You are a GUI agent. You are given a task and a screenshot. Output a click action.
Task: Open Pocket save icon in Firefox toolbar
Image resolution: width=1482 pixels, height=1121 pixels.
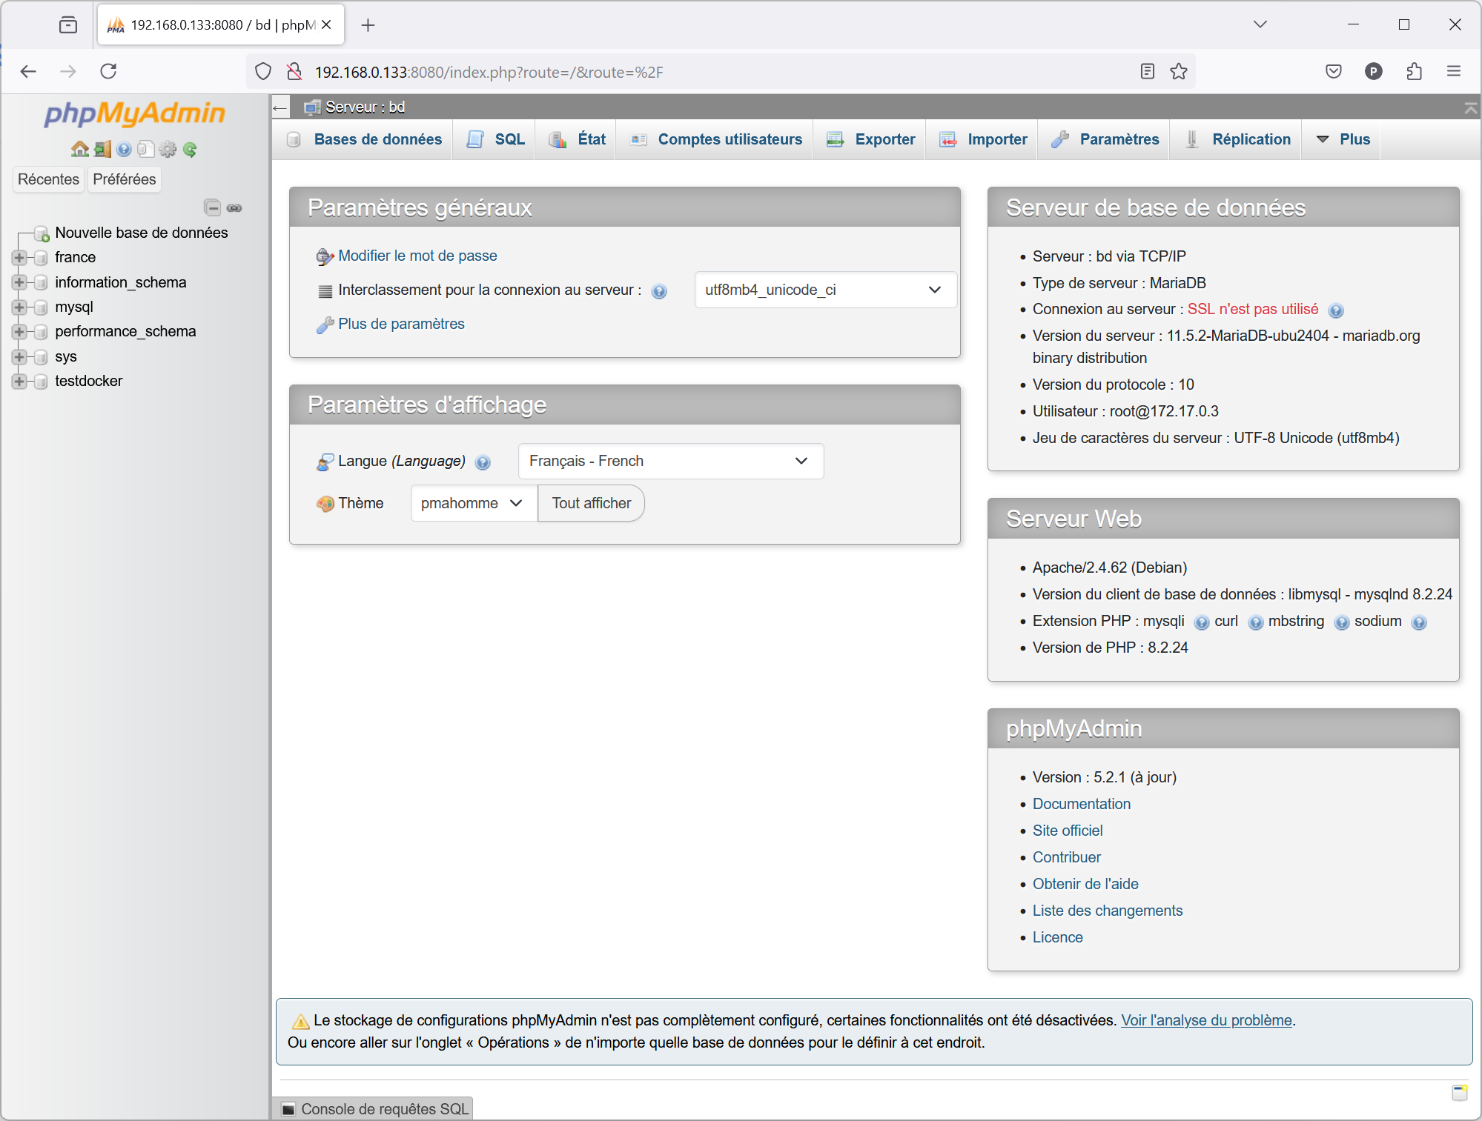pyautogui.click(x=1333, y=72)
